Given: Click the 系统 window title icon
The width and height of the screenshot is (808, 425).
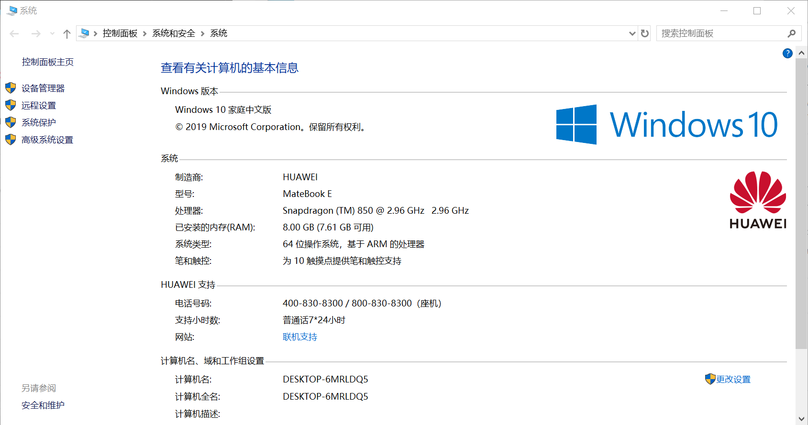Looking at the screenshot, I should 12,11.
